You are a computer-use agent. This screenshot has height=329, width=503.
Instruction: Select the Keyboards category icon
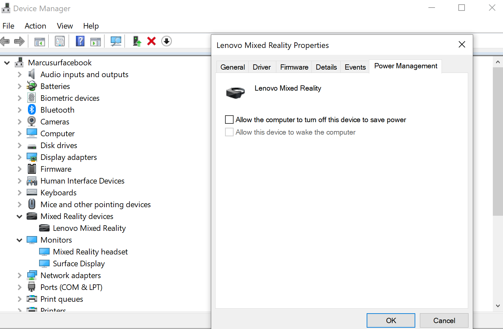32,192
